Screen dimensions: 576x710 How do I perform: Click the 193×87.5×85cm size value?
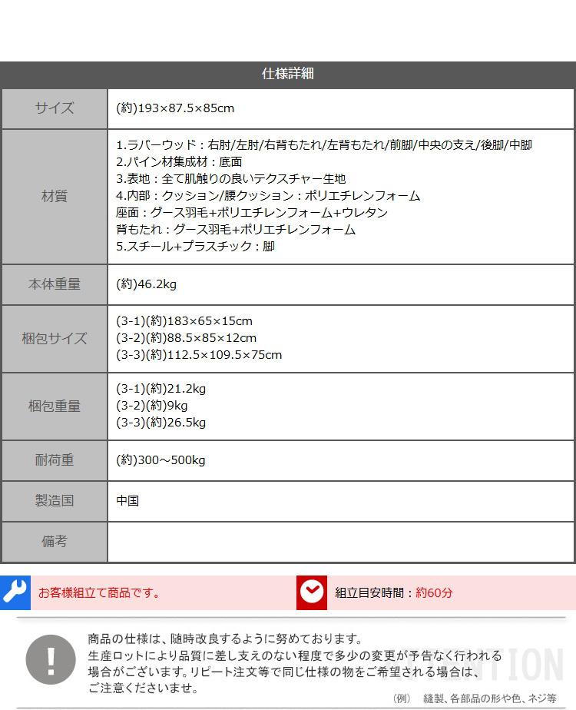point(175,108)
